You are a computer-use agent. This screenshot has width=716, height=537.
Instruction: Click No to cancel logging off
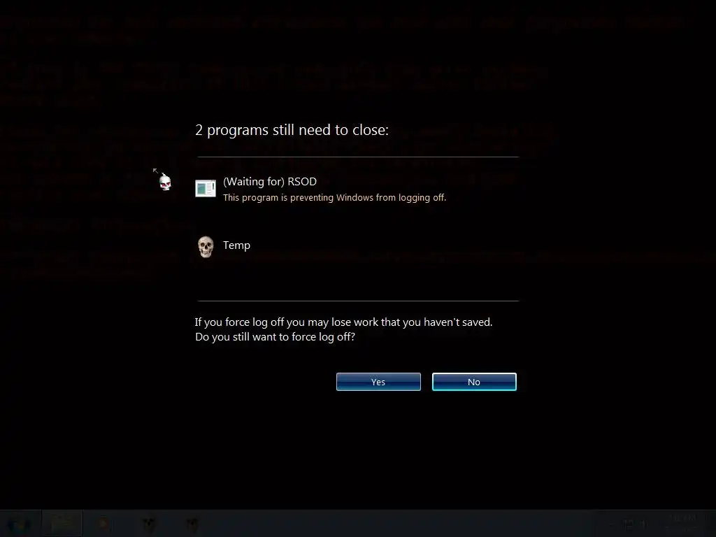pos(474,382)
